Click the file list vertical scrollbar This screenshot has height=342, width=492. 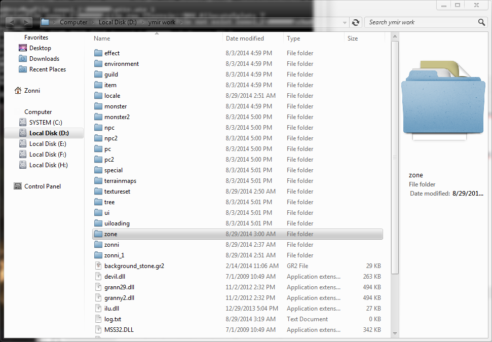pos(395,152)
